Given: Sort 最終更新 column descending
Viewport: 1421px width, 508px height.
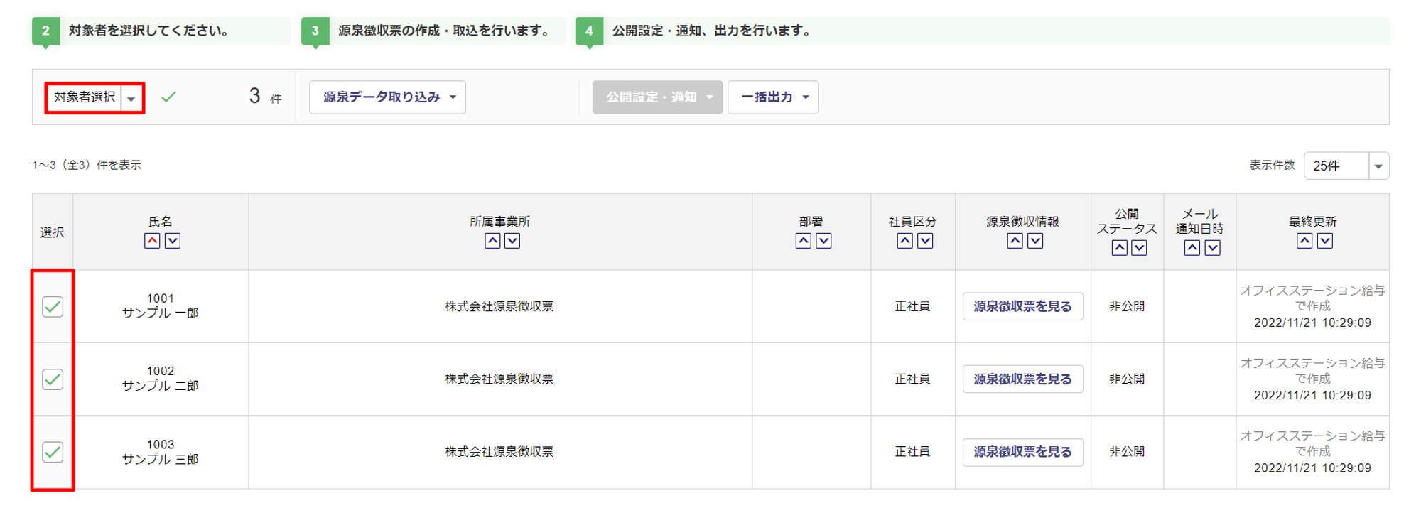Looking at the screenshot, I should click(x=1325, y=241).
